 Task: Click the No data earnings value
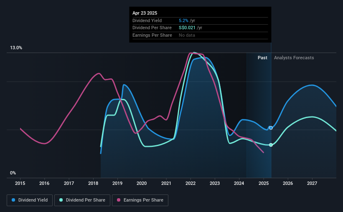[x=187, y=35]
